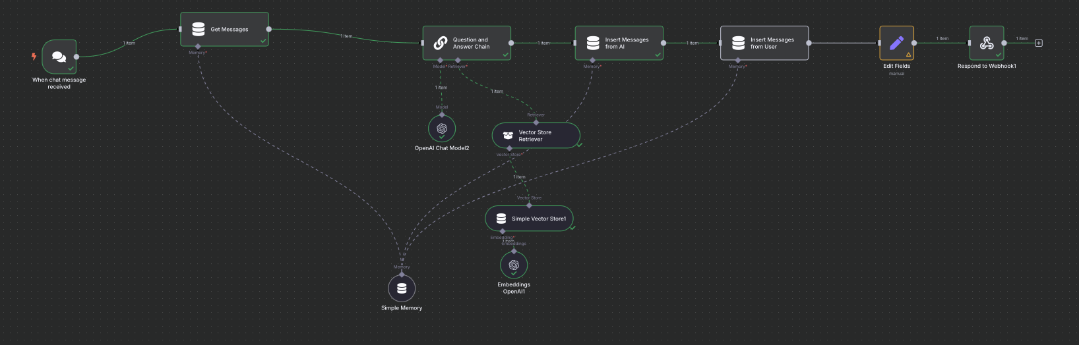Click the Edit Fields label text
The height and width of the screenshot is (345, 1079).
point(896,66)
